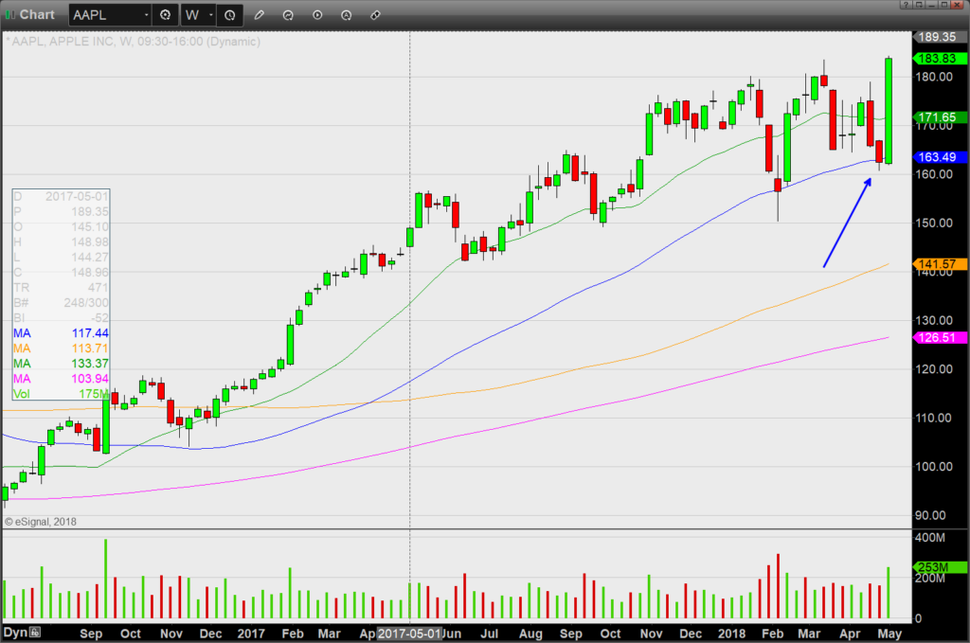Click the 100.00 price axis label
This screenshot has height=643, width=970.
pyautogui.click(x=934, y=467)
